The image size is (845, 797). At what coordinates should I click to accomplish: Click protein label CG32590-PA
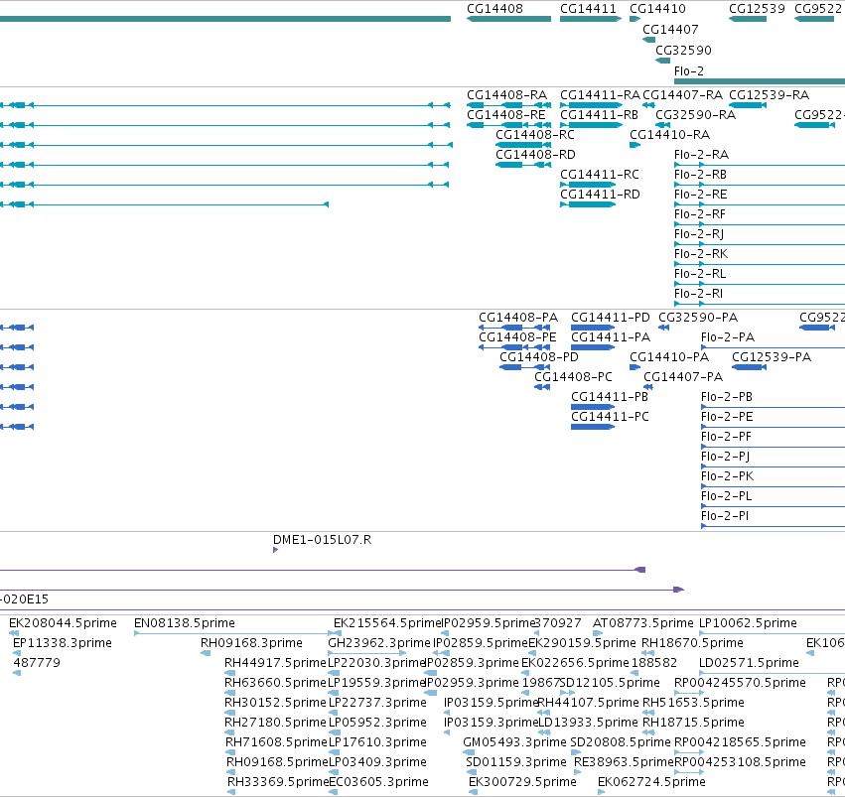click(698, 318)
